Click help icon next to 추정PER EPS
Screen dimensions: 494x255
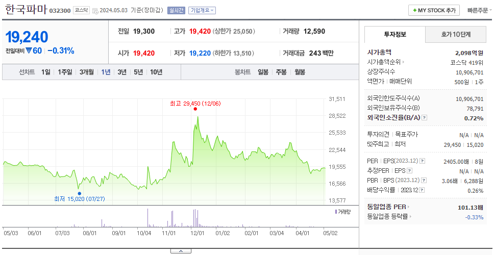point(410,171)
